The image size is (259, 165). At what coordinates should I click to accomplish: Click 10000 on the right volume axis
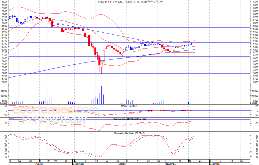point(255,96)
